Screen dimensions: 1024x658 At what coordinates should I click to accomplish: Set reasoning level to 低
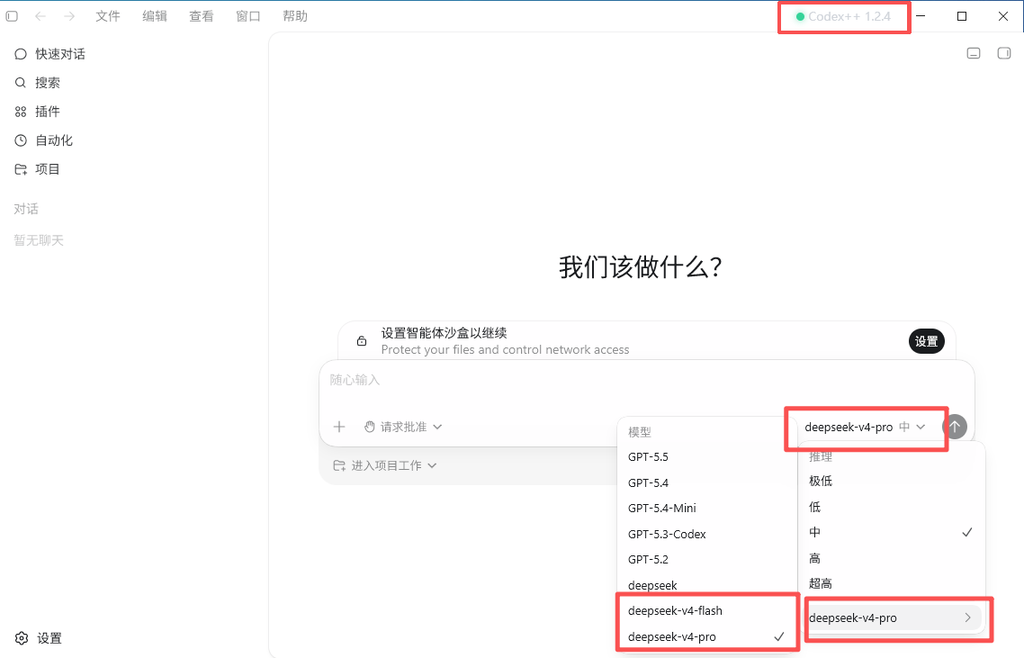click(x=892, y=507)
